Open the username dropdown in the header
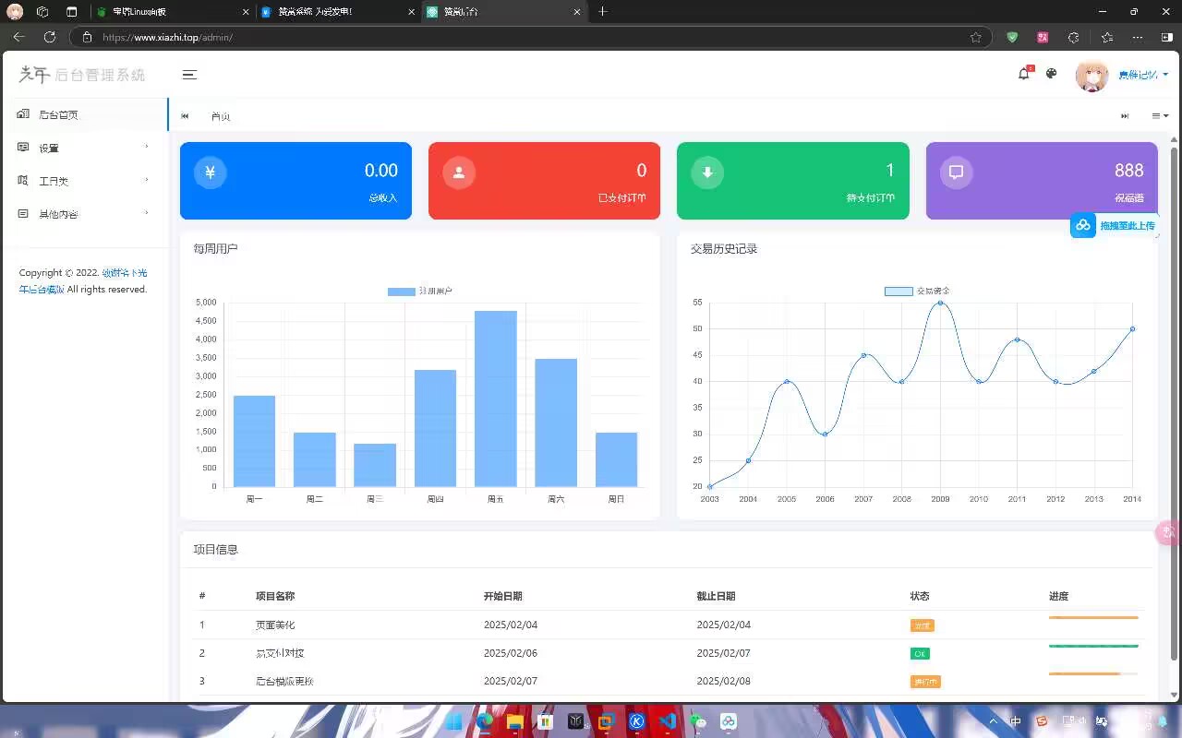Image resolution: width=1182 pixels, height=738 pixels. 1142,75
